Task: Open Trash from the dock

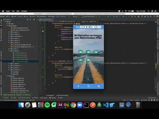Action: [138, 105]
